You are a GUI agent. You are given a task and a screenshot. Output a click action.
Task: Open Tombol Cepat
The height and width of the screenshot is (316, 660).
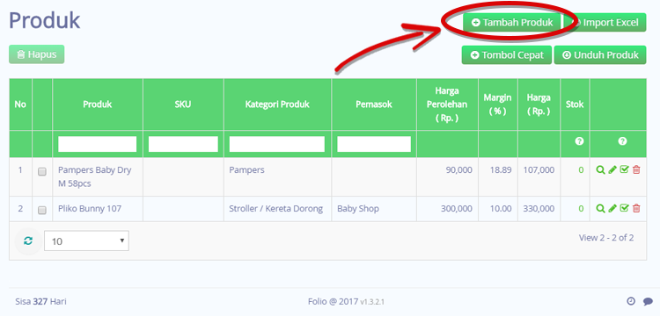click(507, 55)
